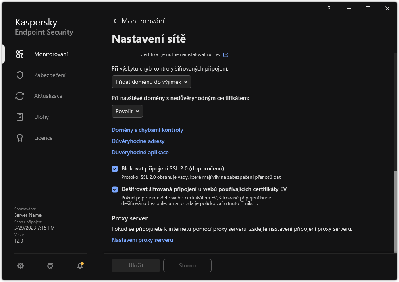Select the Zabezpečení shield icon
Image resolution: width=399 pixels, height=282 pixels.
point(19,75)
